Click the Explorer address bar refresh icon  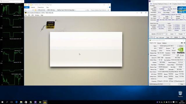tap(88, 10)
